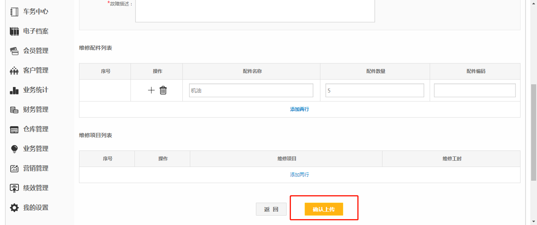
Task: Delete the 机油 row with trash icon
Action: [x=163, y=91]
